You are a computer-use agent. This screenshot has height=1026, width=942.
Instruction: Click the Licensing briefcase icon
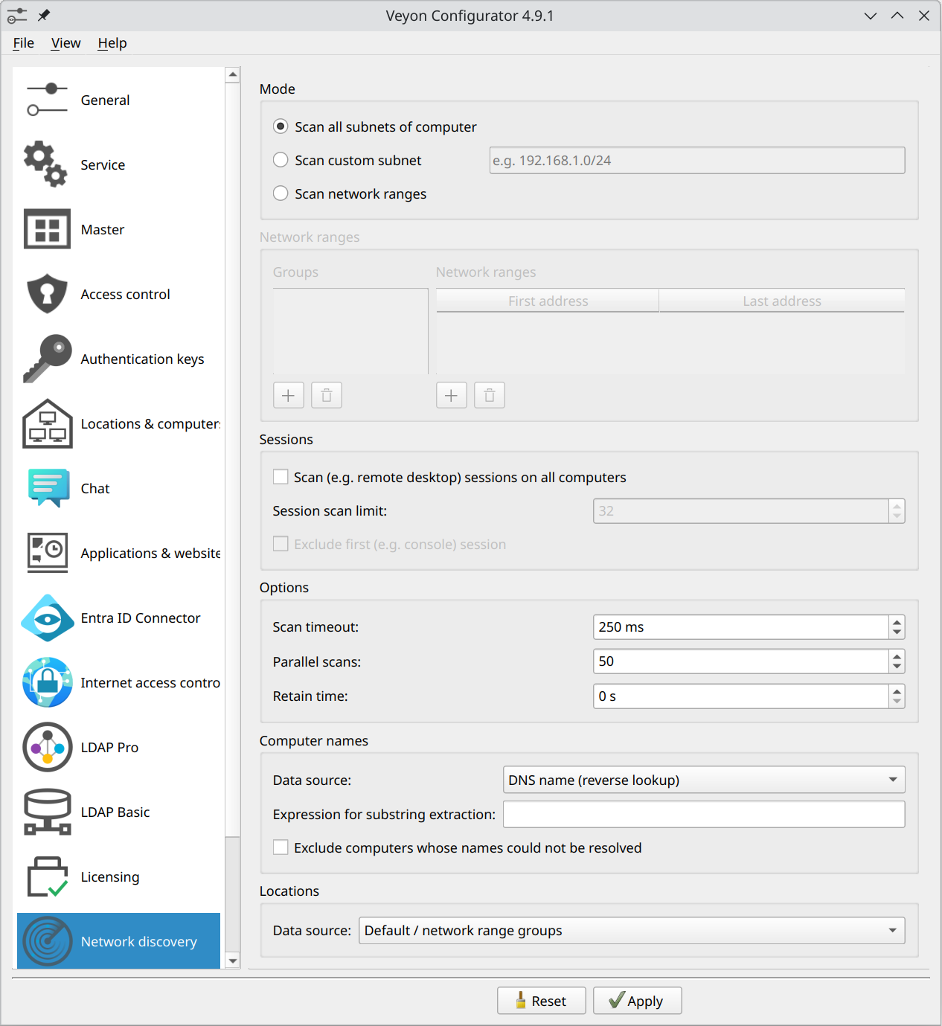pyautogui.click(x=47, y=876)
